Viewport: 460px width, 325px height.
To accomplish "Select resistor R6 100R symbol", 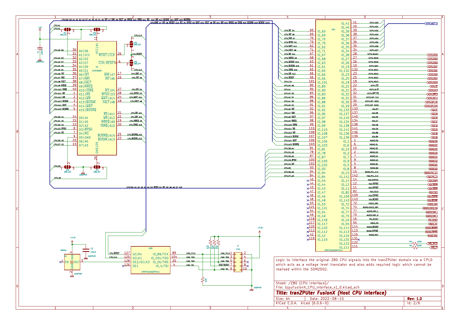I will pyautogui.click(x=415, y=247).
